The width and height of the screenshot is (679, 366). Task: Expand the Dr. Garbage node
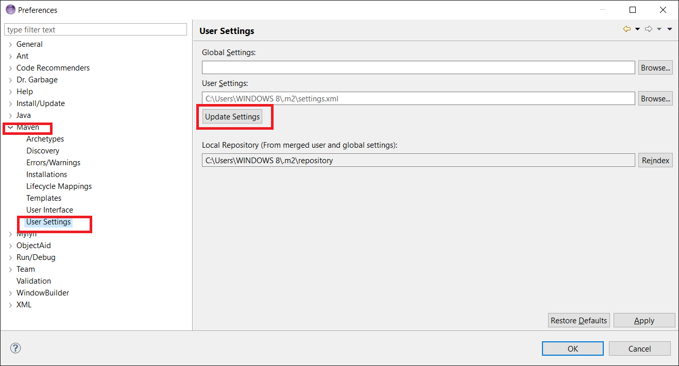pyautogui.click(x=10, y=80)
